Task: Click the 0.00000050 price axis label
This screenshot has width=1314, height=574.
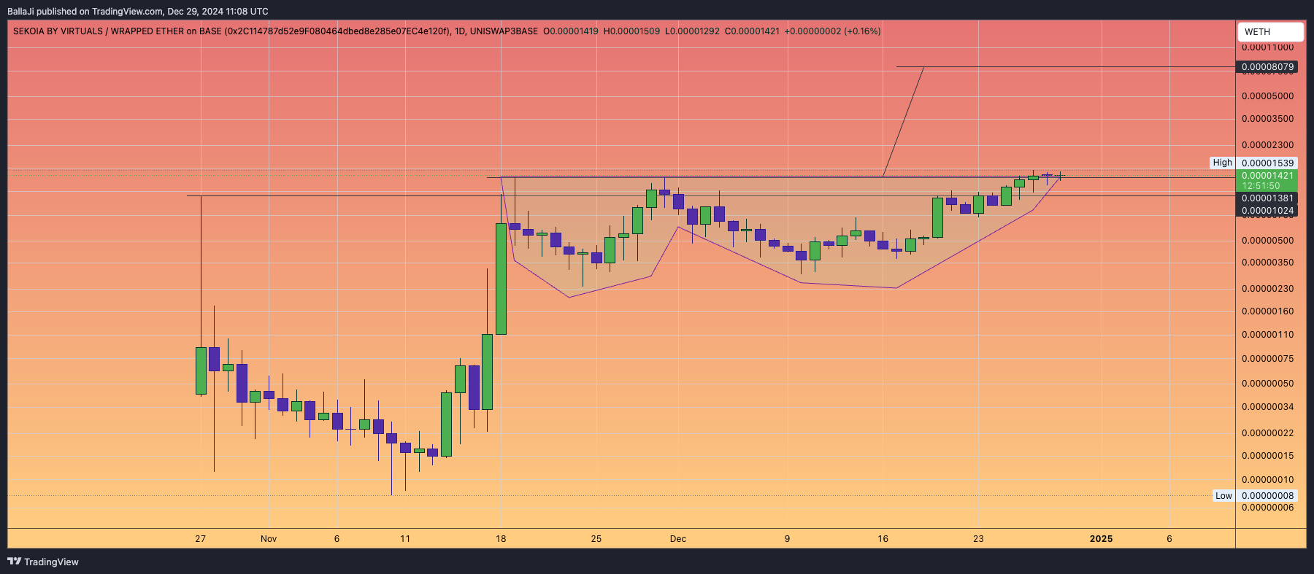Action: click(x=1268, y=384)
